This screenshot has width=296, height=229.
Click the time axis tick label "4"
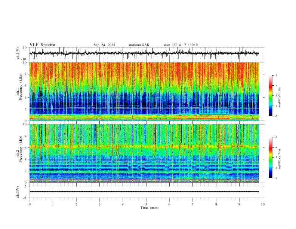pos(123,204)
